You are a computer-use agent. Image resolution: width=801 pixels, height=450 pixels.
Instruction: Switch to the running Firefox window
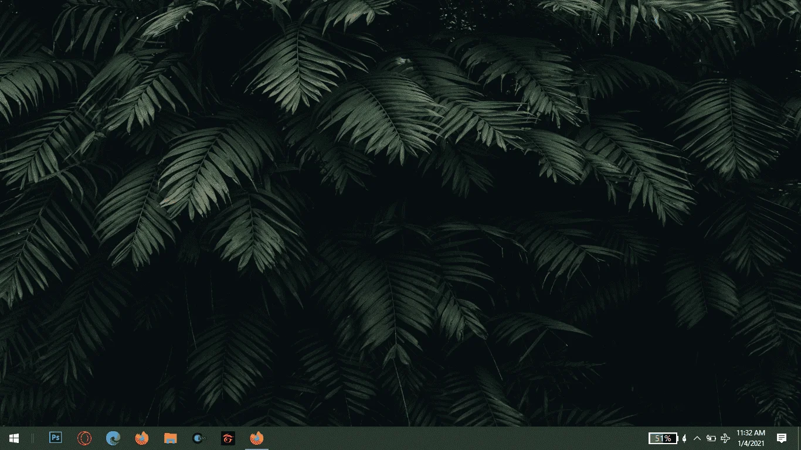point(256,438)
